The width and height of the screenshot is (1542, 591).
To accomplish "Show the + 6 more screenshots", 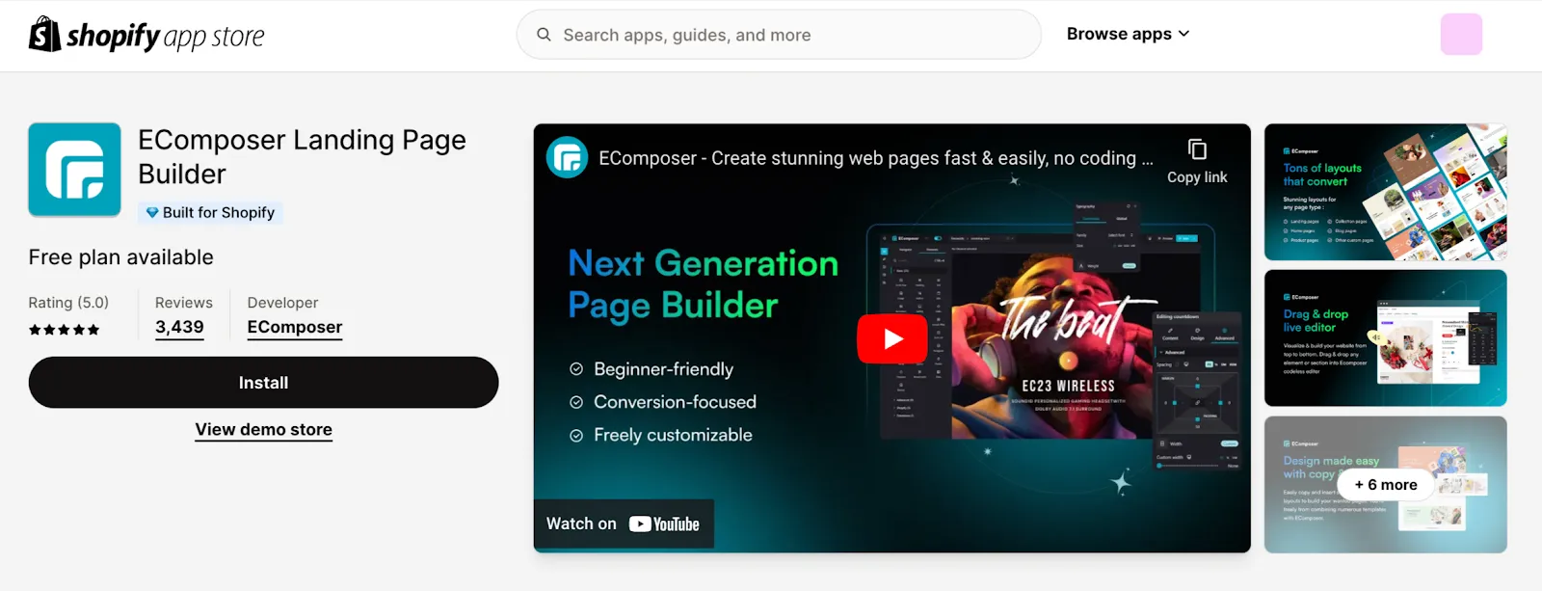I will [x=1385, y=485].
